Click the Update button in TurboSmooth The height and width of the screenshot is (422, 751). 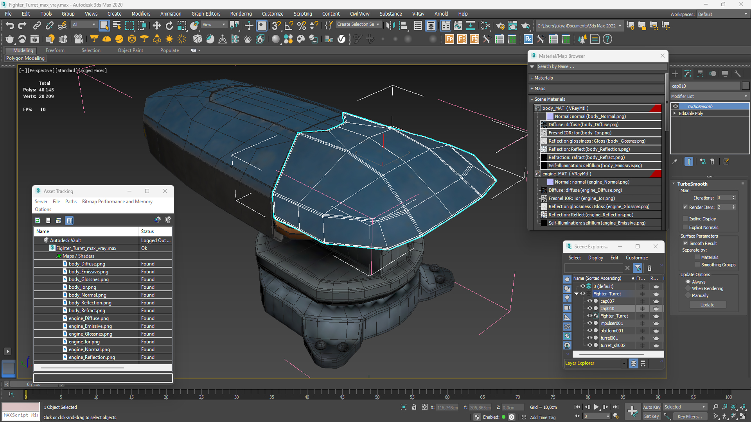pyautogui.click(x=707, y=305)
